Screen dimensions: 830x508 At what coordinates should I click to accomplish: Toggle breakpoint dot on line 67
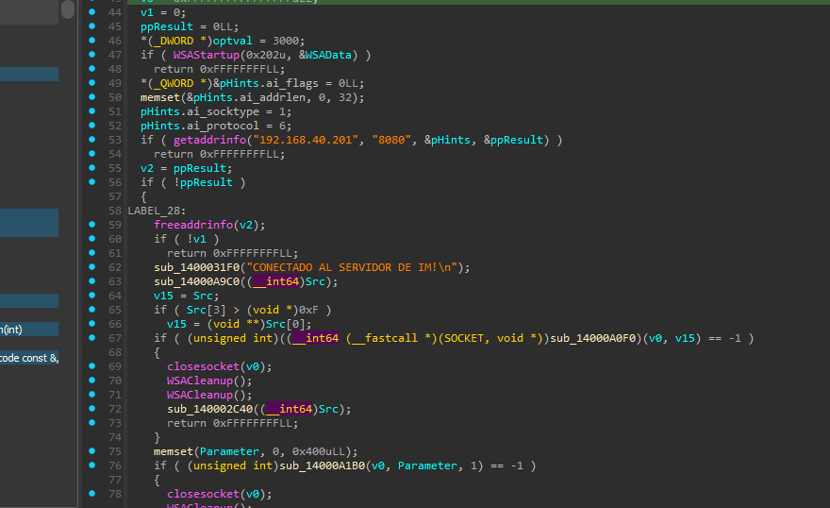click(x=92, y=337)
